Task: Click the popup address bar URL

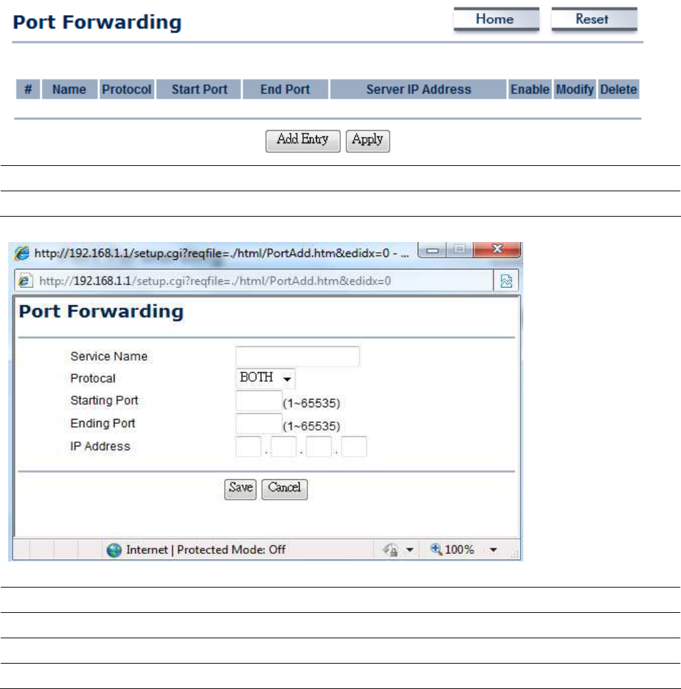Action: [x=215, y=281]
